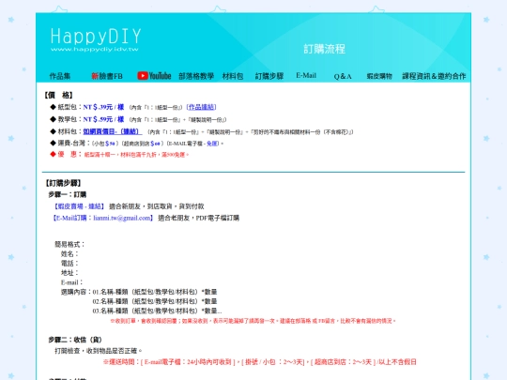507x380 pixels.
Task: Follow the [作品連結] link
Action: tap(202, 107)
